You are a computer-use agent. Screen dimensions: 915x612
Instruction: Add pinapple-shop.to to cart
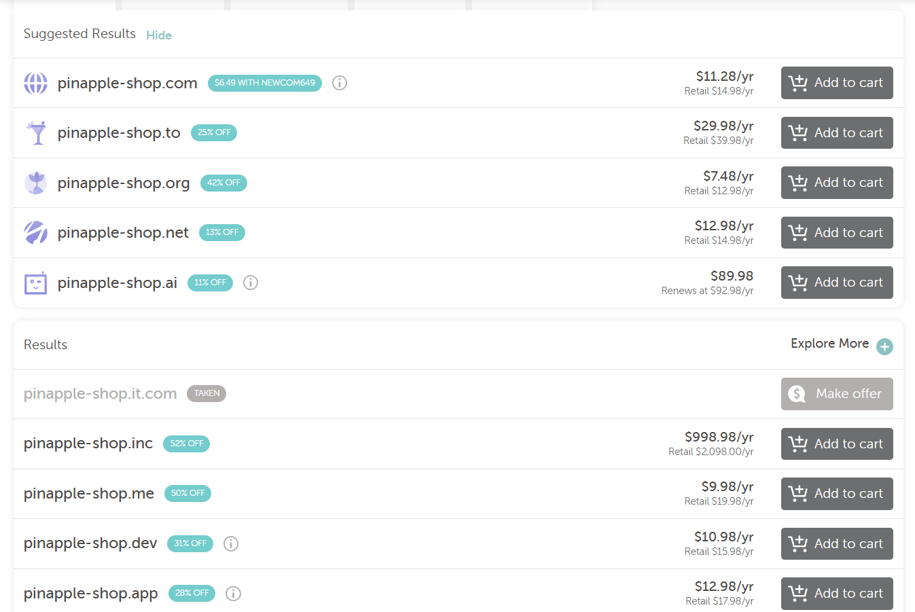tap(837, 132)
